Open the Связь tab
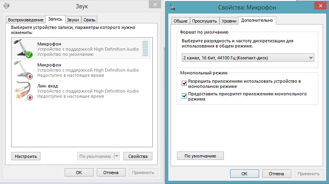The height and width of the screenshot is (184, 329). coord(89,20)
